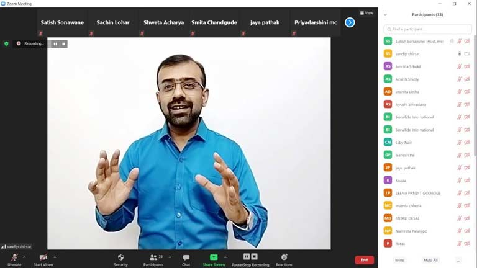Viewport: 477px width, 268px height.
Task: Click the green encryption shield icon
Action: (6, 43)
